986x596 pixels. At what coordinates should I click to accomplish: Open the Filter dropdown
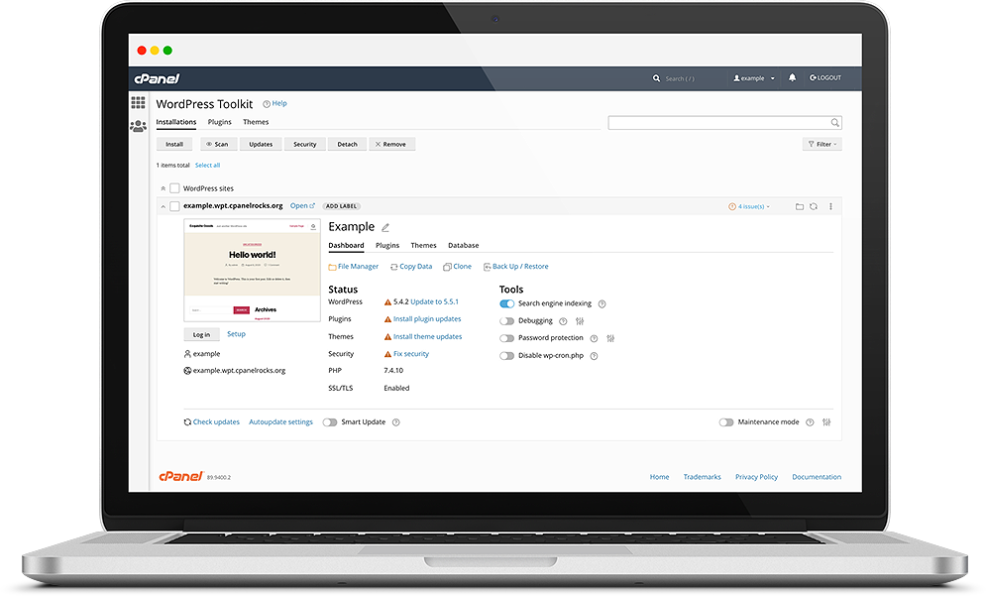[x=822, y=144]
